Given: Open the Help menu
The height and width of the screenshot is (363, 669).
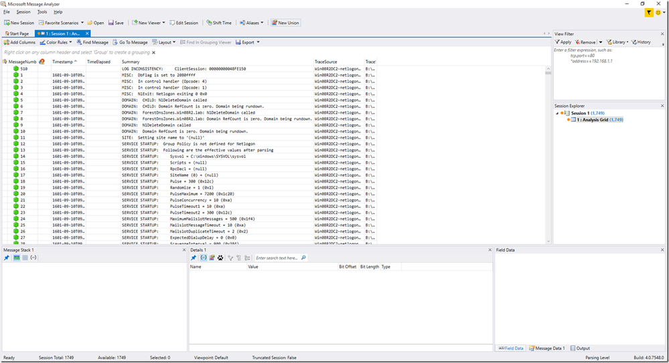Looking at the screenshot, I should (58, 12).
